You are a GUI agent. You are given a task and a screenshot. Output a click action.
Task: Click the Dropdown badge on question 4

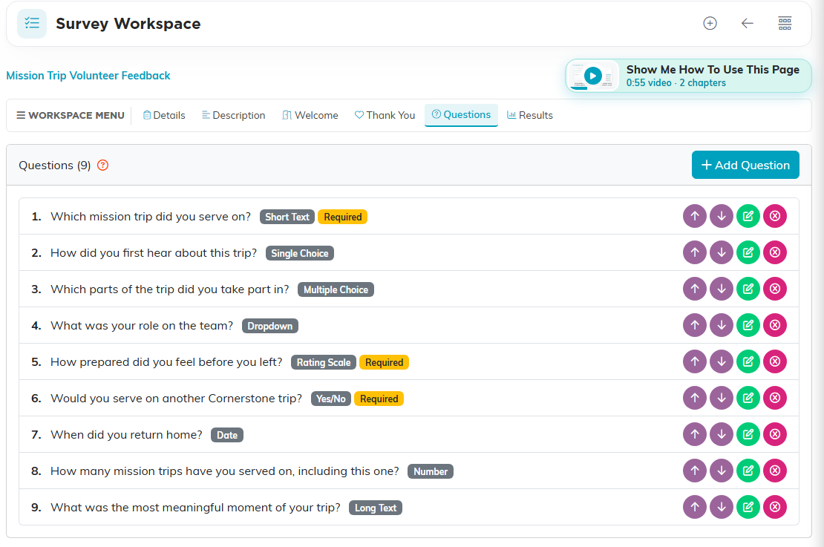tap(270, 326)
